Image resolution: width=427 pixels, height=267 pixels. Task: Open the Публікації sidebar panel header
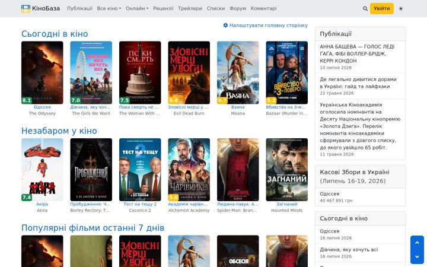(x=360, y=34)
